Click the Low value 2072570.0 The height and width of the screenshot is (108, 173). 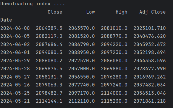82,61
